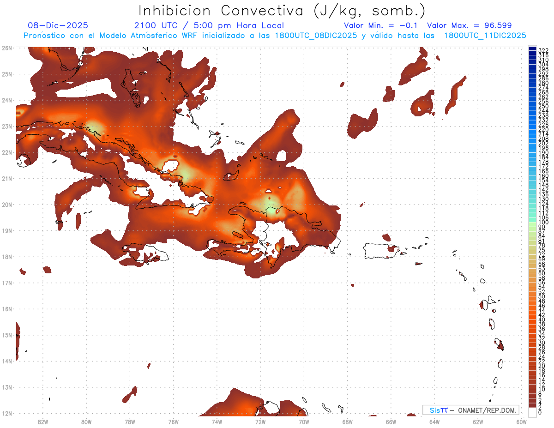Click the '22N' latitude label
This screenshot has height=428, width=554.
pyautogui.click(x=6, y=152)
